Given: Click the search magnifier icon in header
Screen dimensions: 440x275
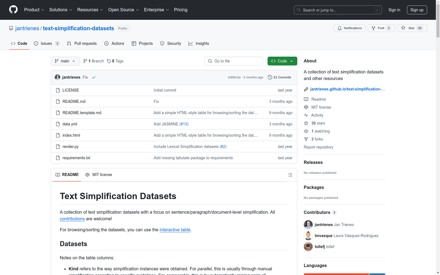Looking at the screenshot, I should tap(299, 10).
